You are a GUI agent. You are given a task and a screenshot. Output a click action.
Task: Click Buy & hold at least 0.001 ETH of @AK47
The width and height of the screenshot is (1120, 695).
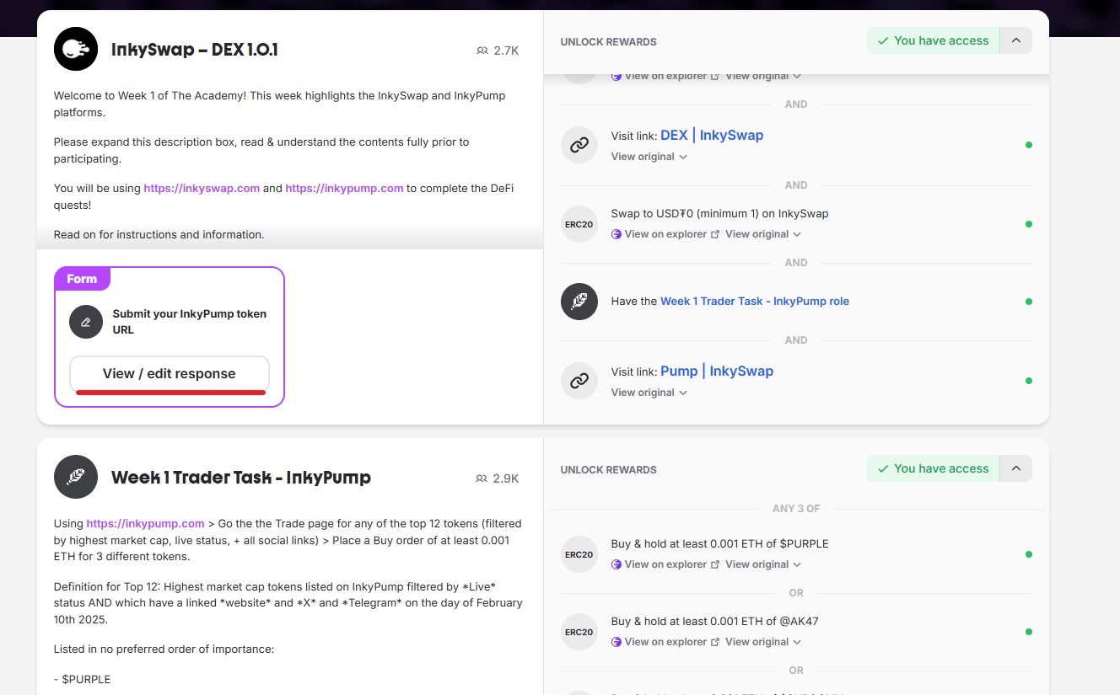pyautogui.click(x=714, y=621)
